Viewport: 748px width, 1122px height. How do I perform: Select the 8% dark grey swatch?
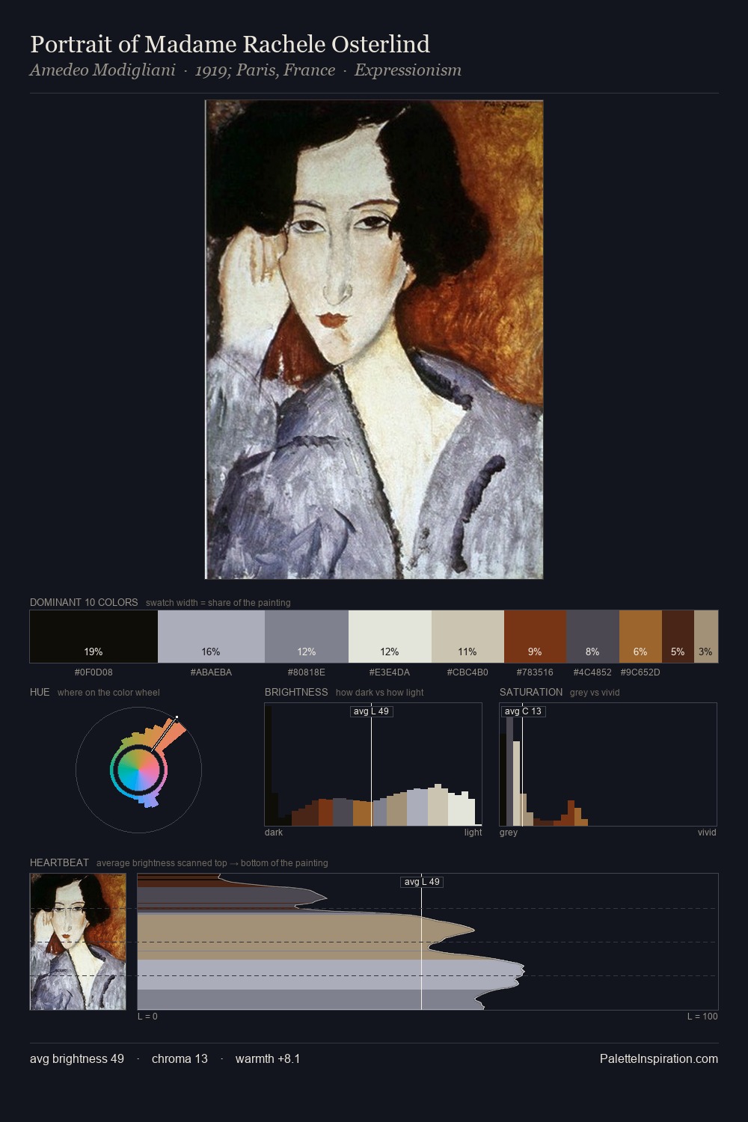pyautogui.click(x=592, y=637)
